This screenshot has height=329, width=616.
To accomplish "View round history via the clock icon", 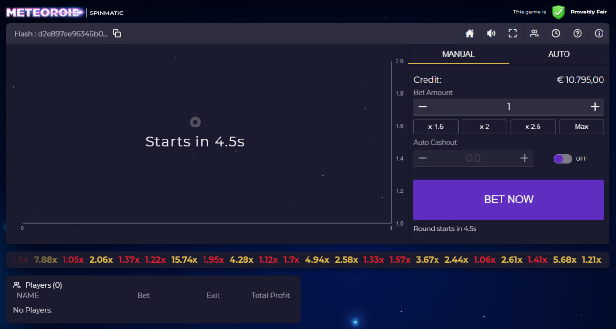I will [556, 34].
